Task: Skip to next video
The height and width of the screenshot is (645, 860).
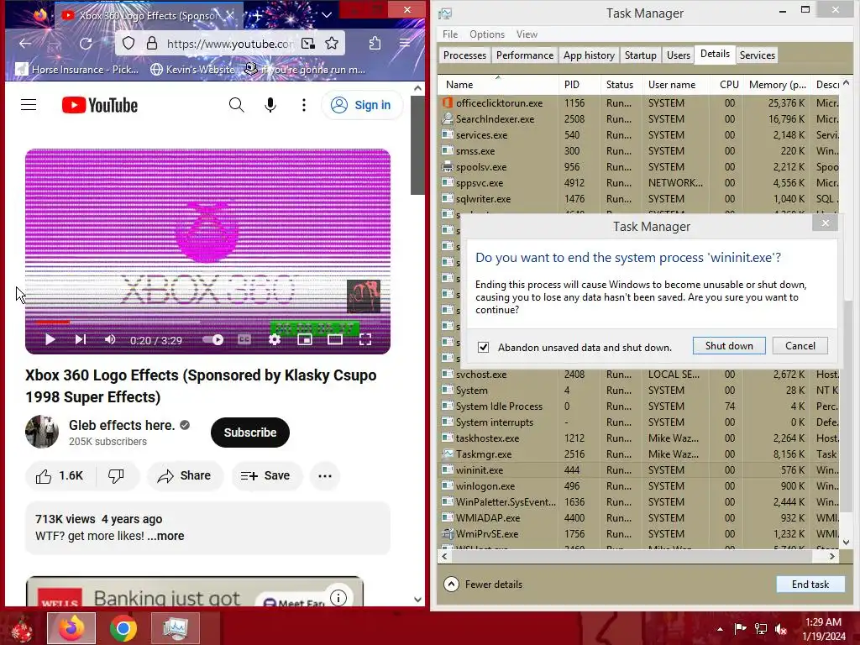Action: point(80,339)
